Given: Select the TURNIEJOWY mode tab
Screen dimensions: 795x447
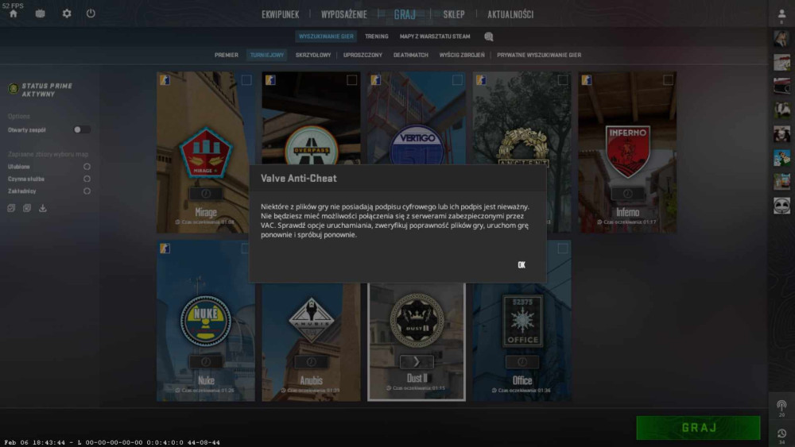Looking at the screenshot, I should coord(266,55).
